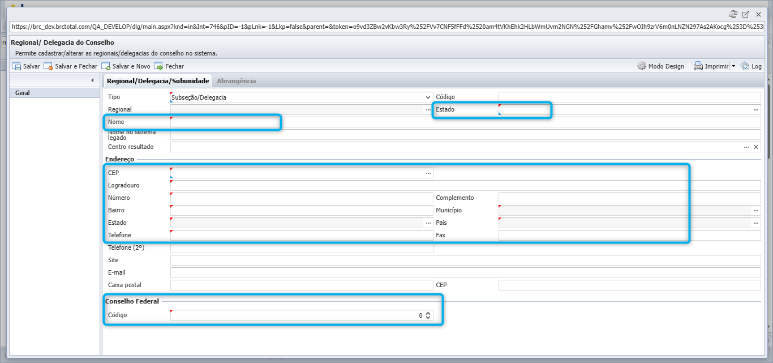This screenshot has height=363, width=773.
Task: Open lookup for País field
Action: 755,223
